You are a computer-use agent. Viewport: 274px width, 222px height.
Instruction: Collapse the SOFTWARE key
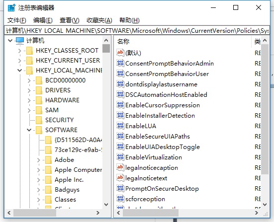point(29,130)
